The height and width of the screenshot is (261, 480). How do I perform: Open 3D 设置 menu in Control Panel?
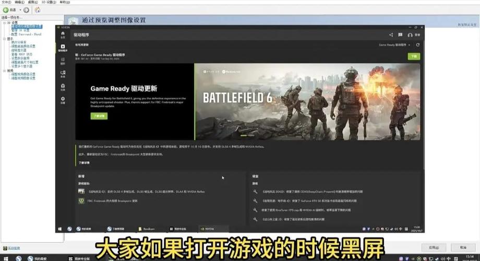[49, 2]
